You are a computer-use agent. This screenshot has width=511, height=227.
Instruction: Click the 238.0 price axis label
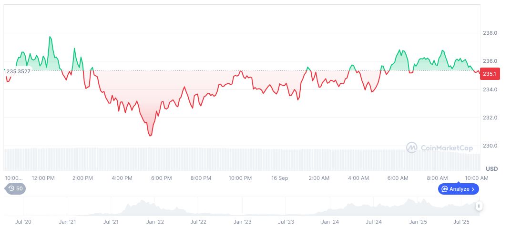pyautogui.click(x=490, y=33)
